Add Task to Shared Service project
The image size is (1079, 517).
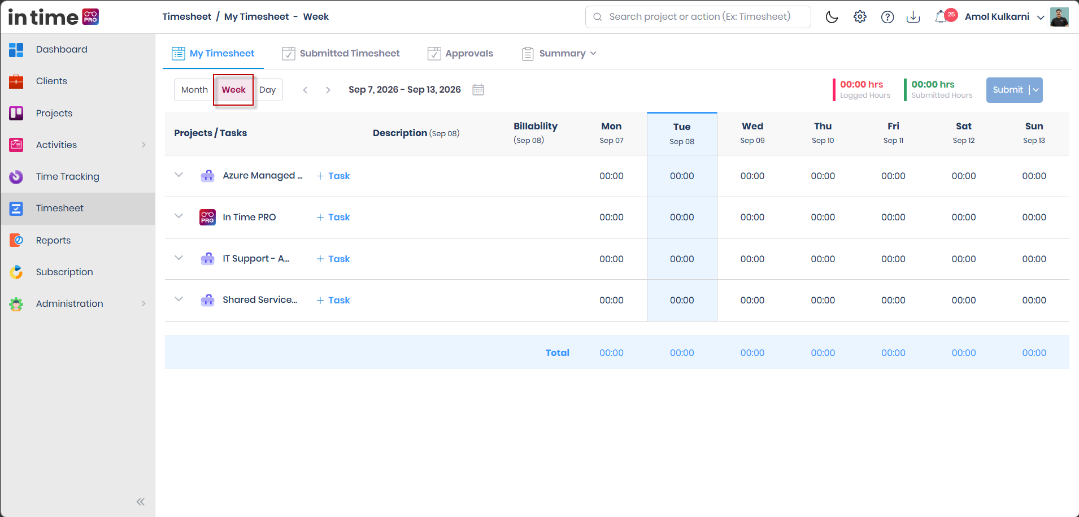(333, 300)
